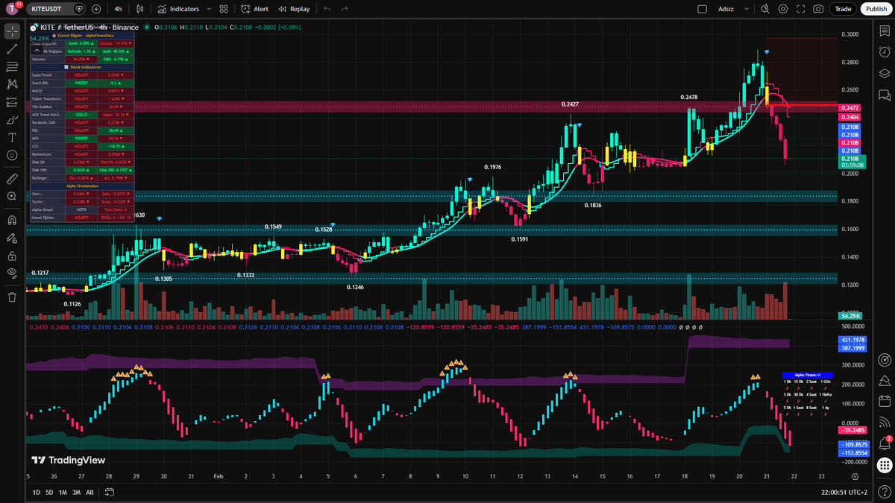Screen dimensions: 895x503
Task: Select the Text annotation tool
Action: [12, 137]
